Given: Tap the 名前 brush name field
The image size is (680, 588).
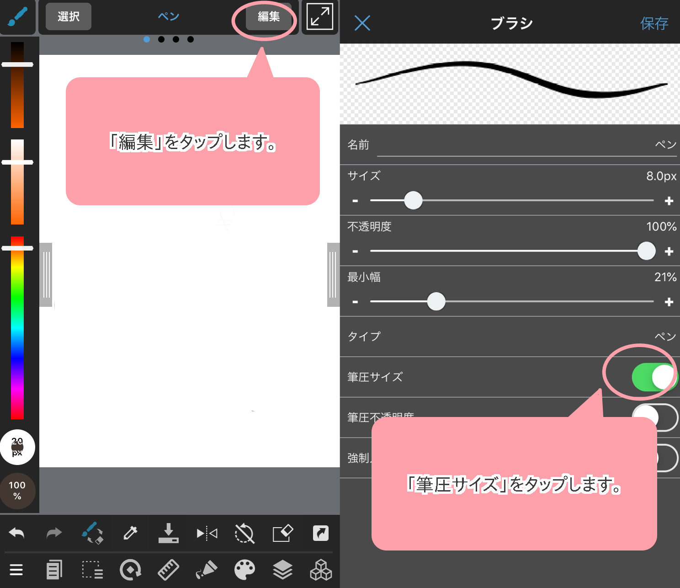Looking at the screenshot, I should coord(526,145).
